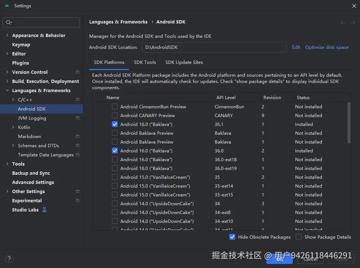
Task: Check Android CANARY Preview checkbox
Action: [x=115, y=115]
